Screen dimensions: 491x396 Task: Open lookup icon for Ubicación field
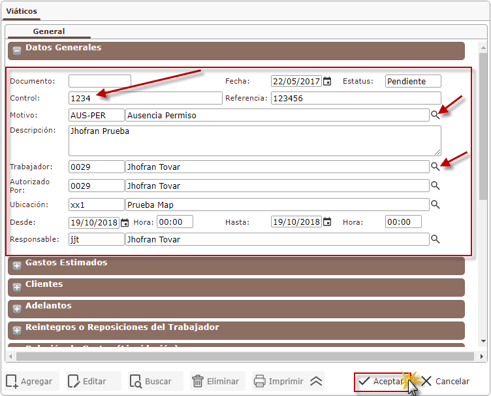(x=435, y=205)
